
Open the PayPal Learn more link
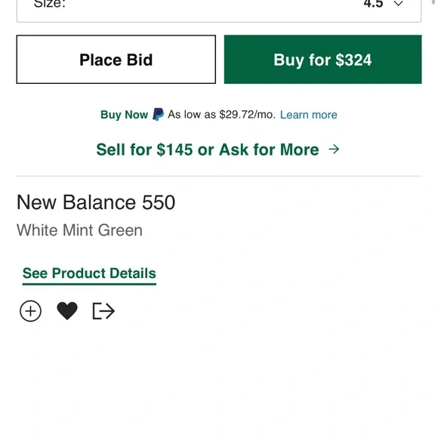pos(308,115)
